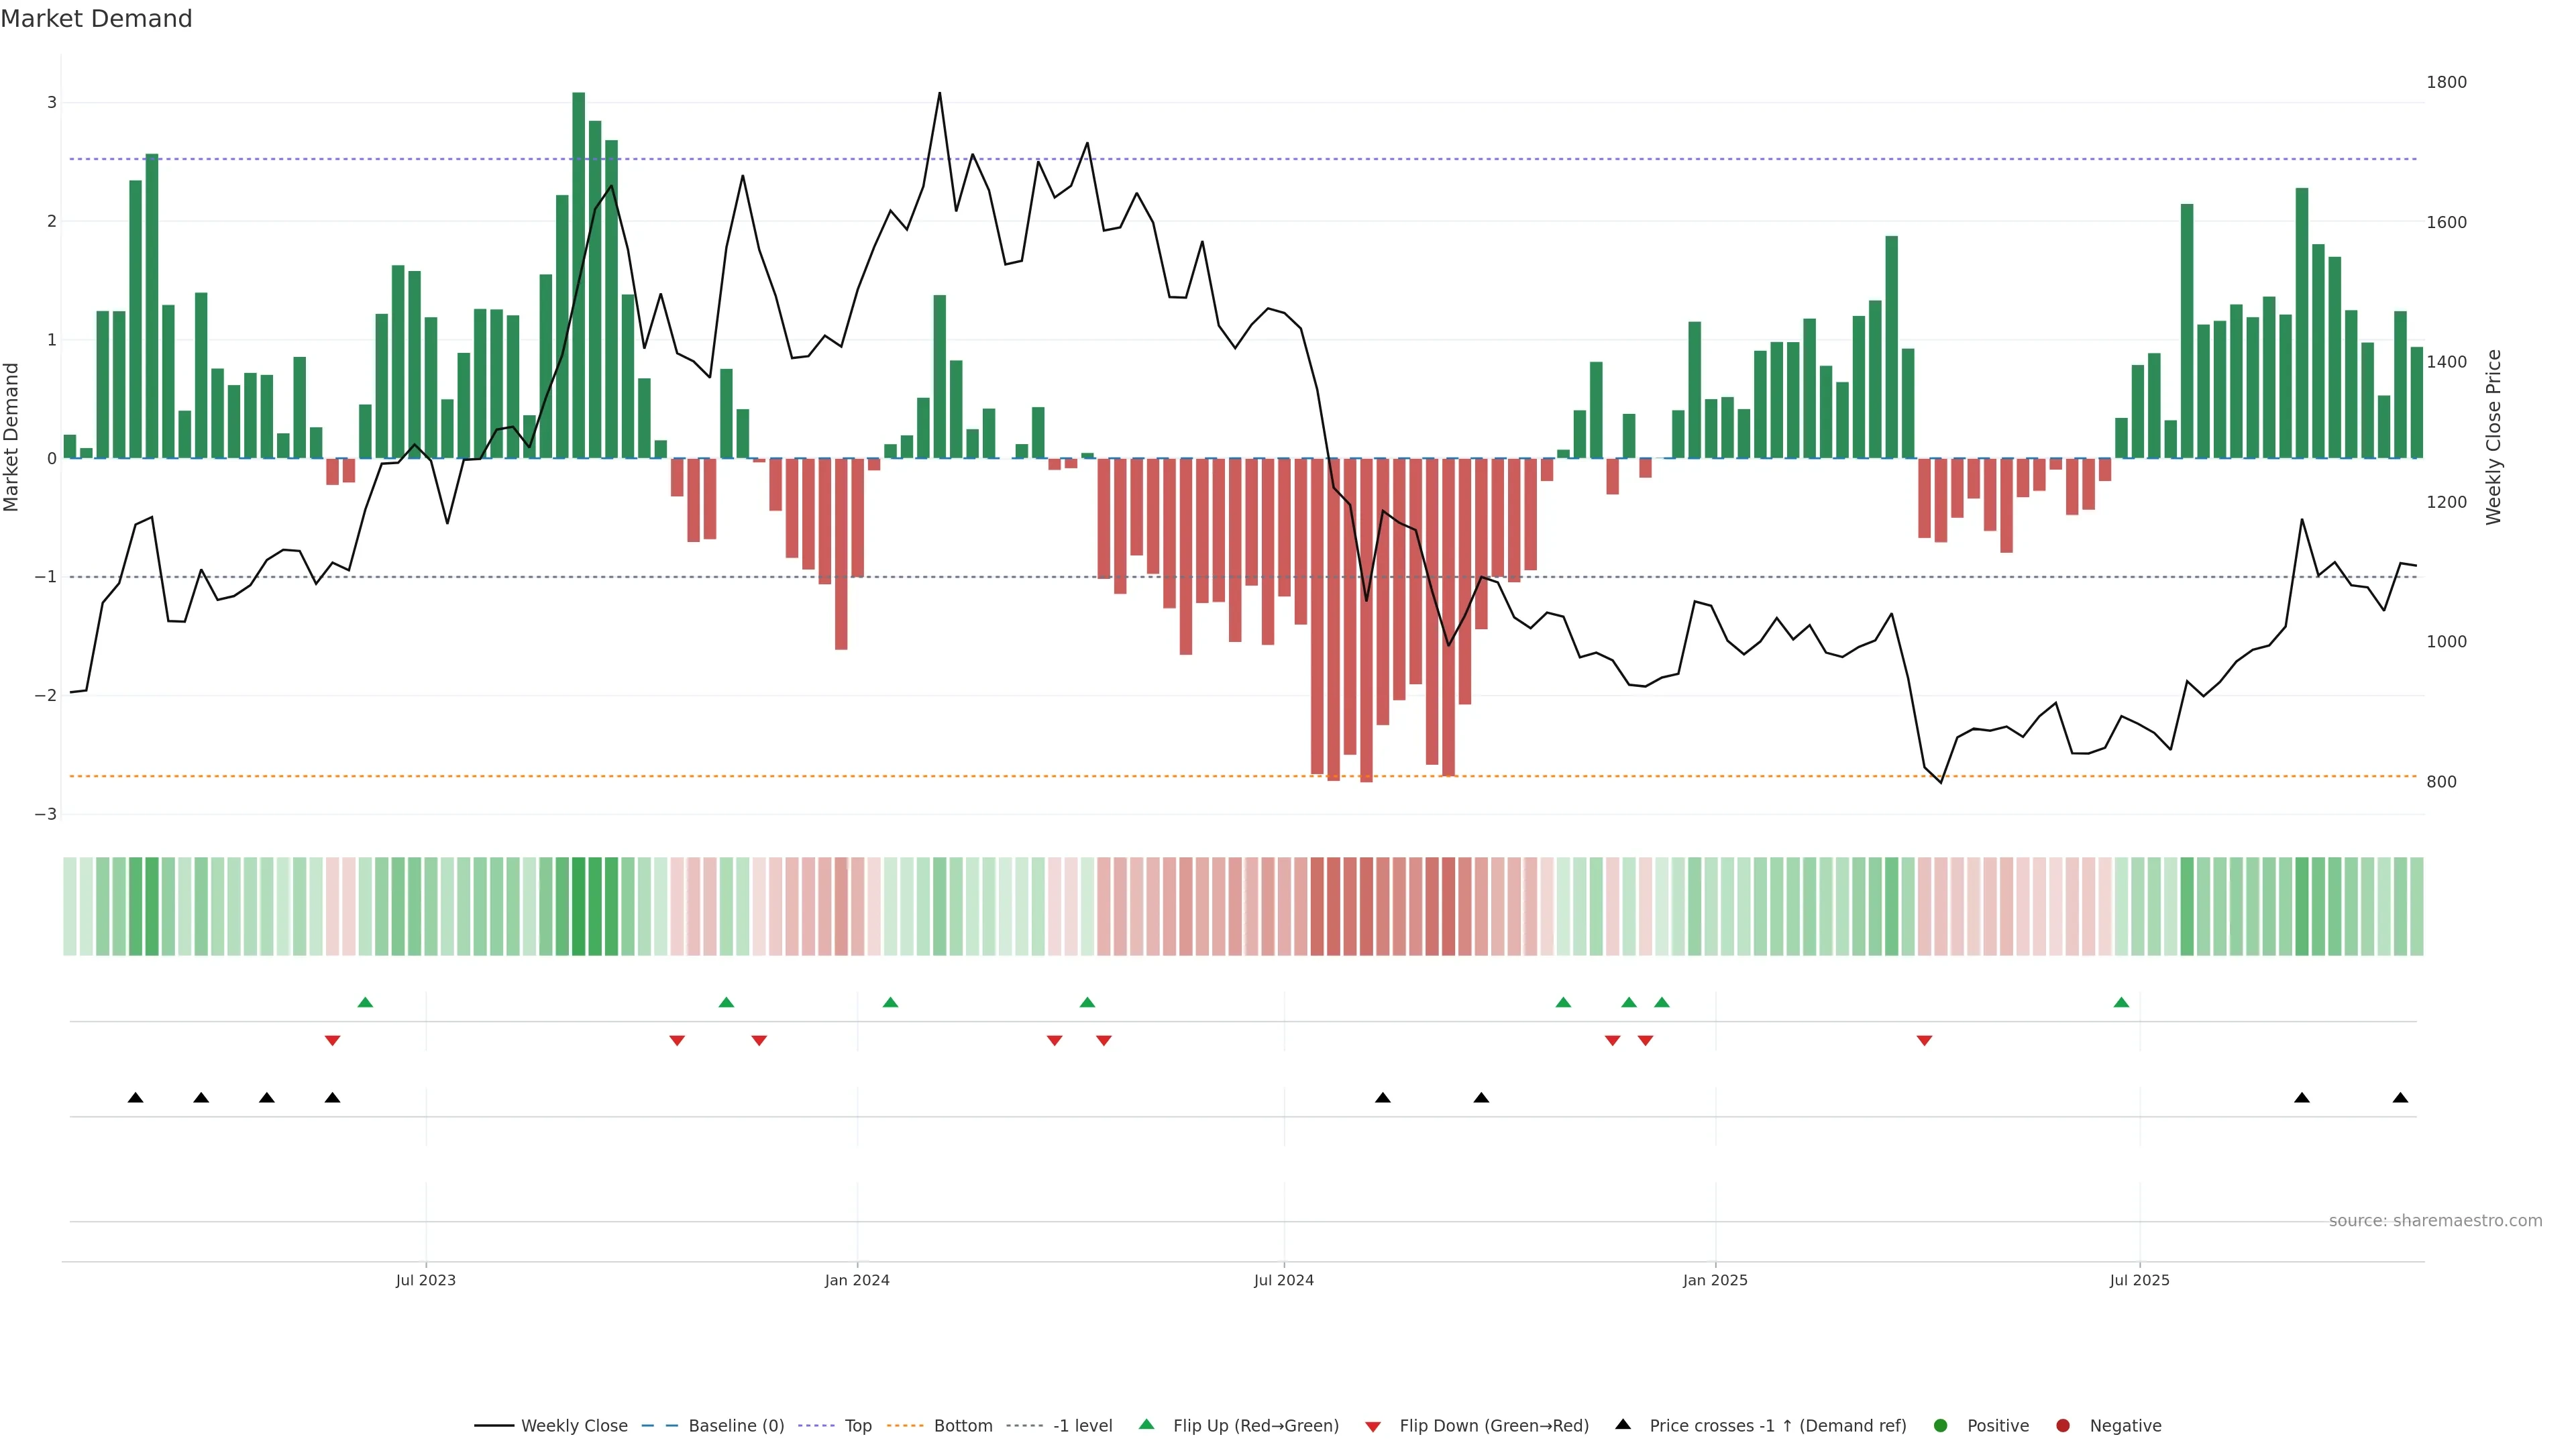Click the first black price-cross marker on left

135,1098
